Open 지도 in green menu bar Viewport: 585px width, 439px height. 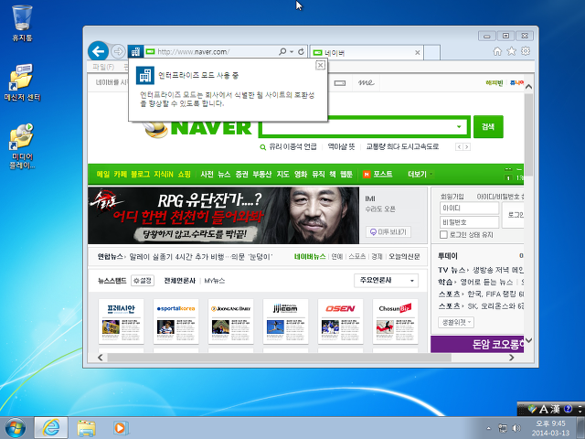coord(282,174)
